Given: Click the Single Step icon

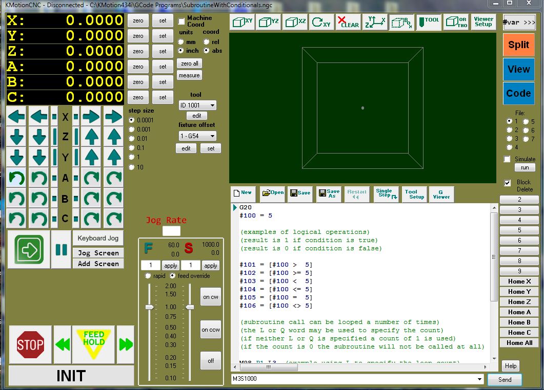Looking at the screenshot, I should click(386, 193).
